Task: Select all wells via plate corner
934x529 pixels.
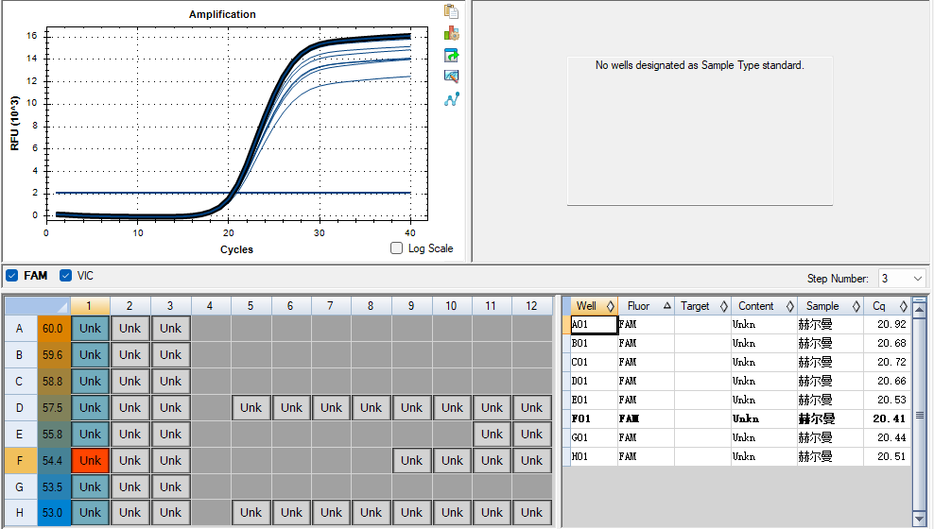Action: [38, 306]
